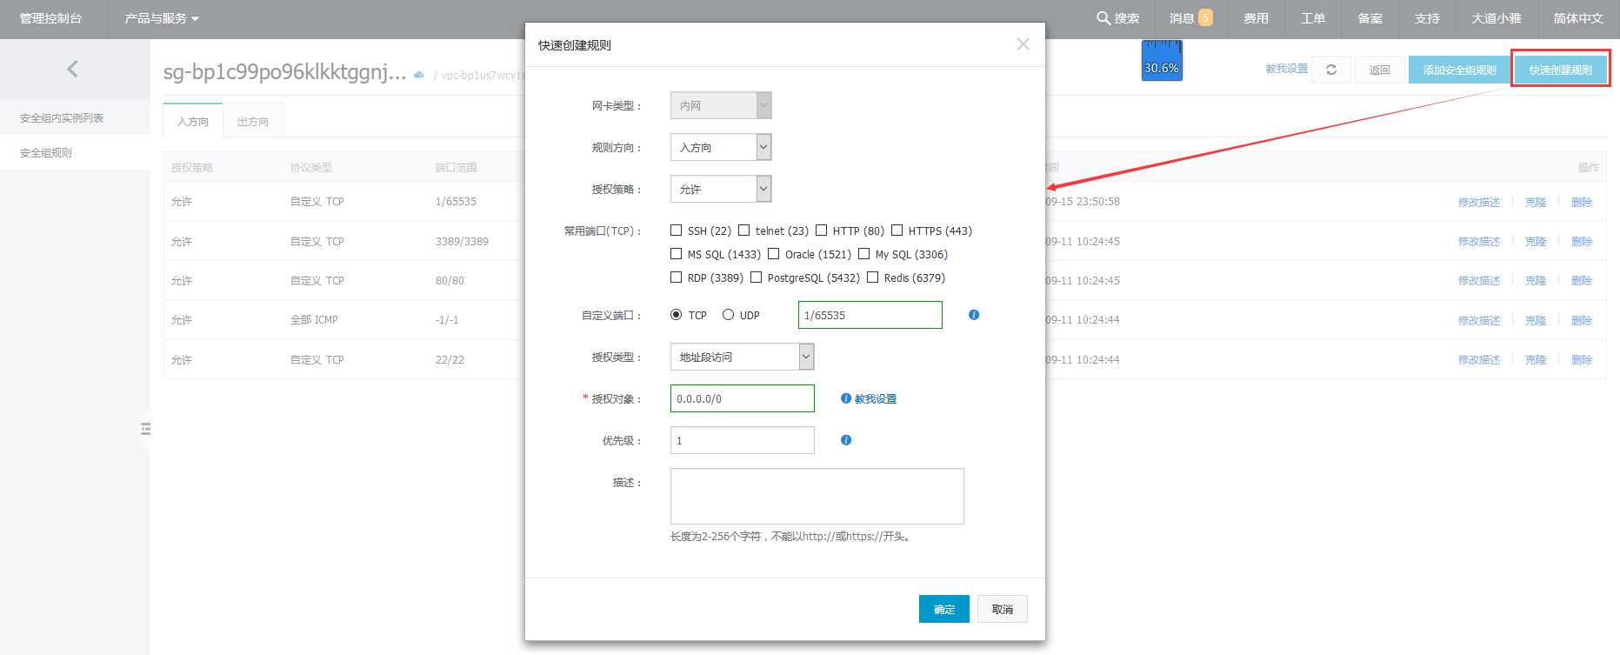Click the 30.6% floating widget
Viewport: 1620px width, 655px height.
click(1162, 60)
